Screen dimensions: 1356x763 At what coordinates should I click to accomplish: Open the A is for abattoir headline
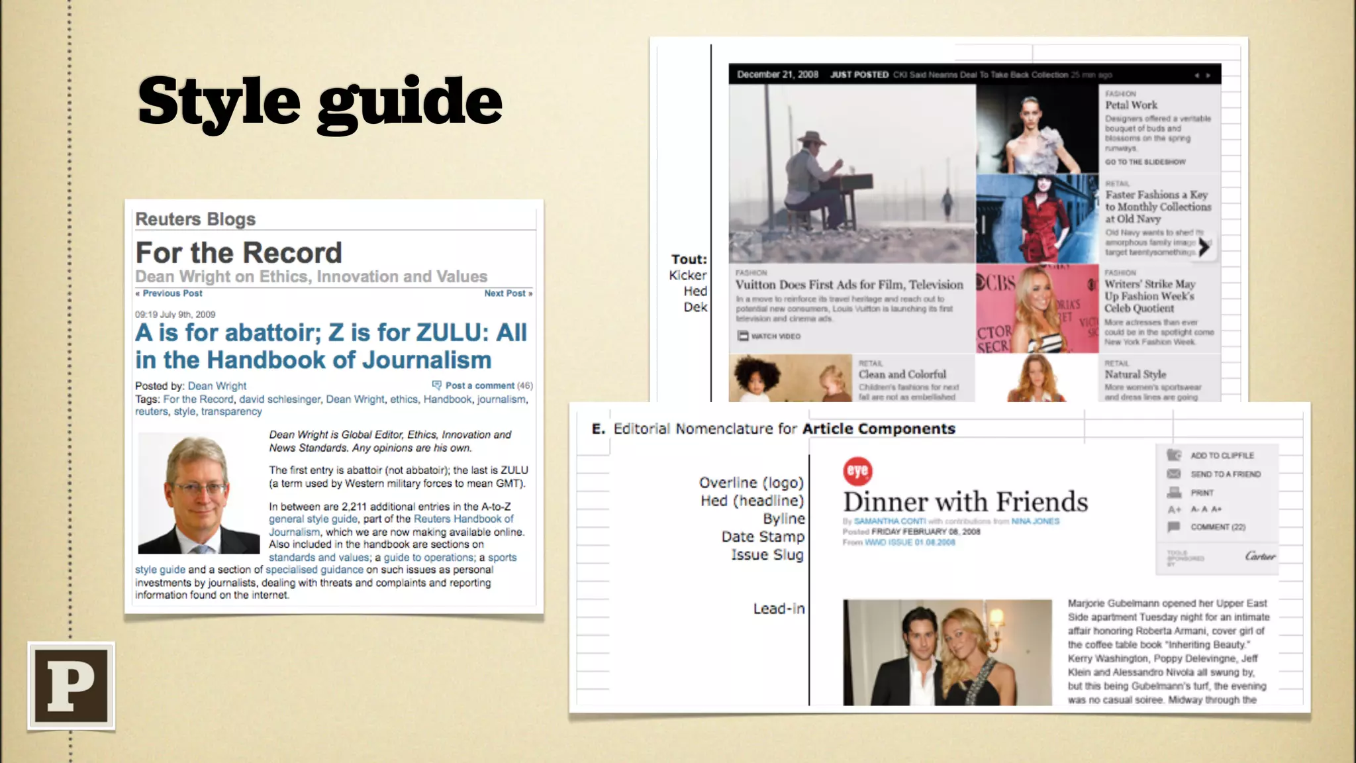point(331,346)
